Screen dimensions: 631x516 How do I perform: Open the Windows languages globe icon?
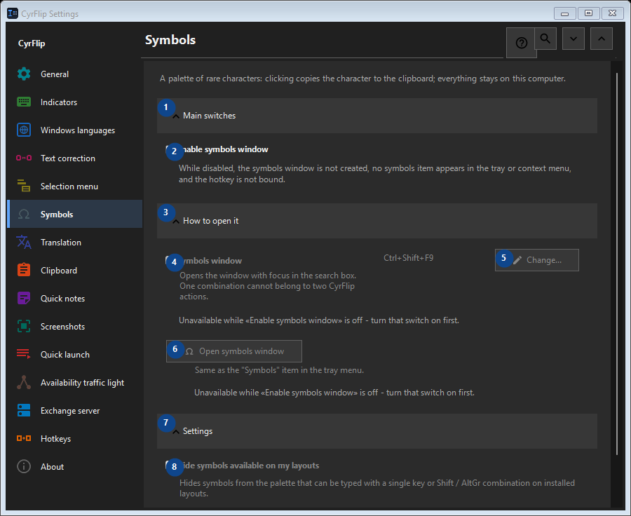pyautogui.click(x=24, y=130)
